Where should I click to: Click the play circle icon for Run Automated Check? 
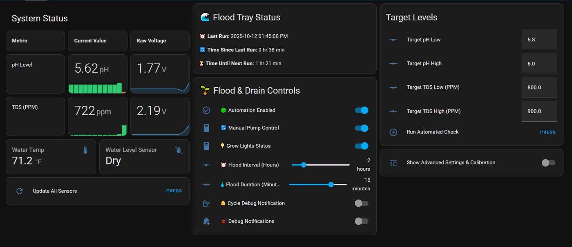[393, 132]
